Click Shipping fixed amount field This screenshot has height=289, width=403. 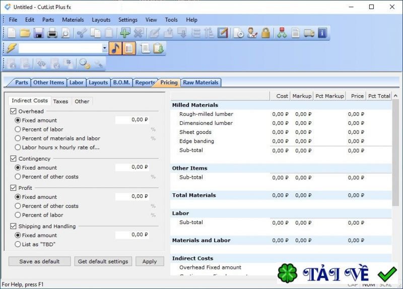coord(132,235)
